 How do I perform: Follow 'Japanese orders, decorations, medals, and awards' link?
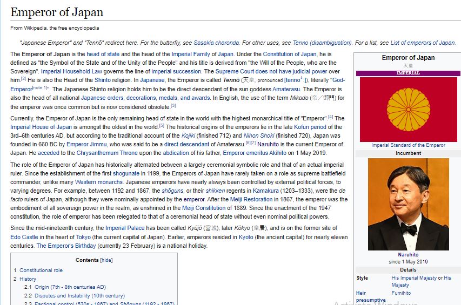point(145,98)
